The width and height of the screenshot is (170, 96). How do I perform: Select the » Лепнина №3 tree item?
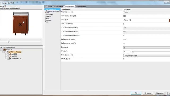(x=17, y=59)
